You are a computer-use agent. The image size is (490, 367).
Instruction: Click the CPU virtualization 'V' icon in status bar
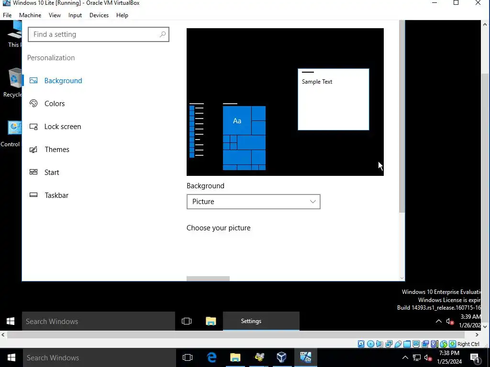(434, 344)
